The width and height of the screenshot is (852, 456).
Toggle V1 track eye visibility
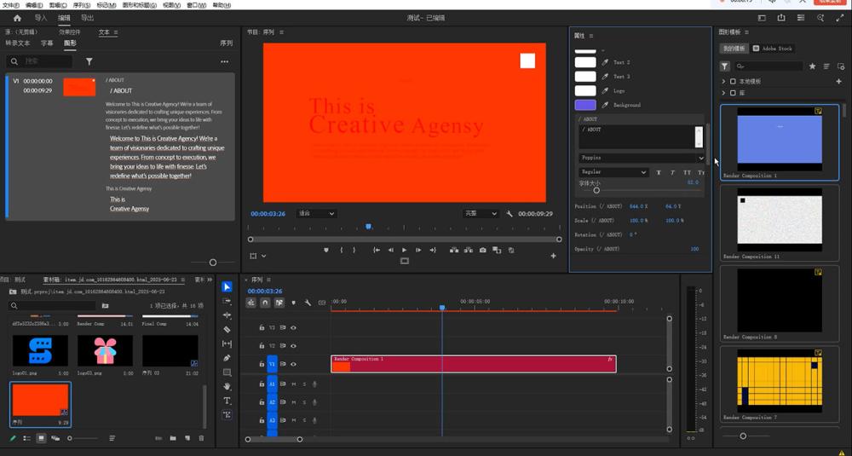pos(293,364)
